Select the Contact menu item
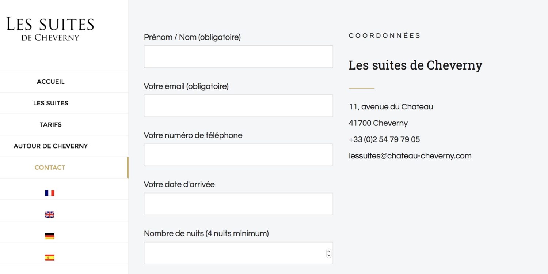548x274 pixels. 50,168
